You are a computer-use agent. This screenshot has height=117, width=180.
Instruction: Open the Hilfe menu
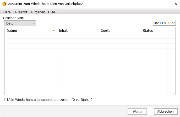click(52, 12)
